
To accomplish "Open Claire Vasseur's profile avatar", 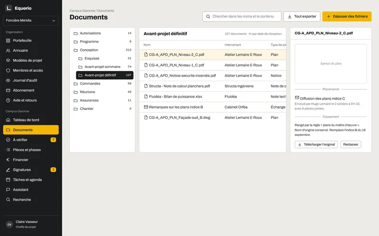I will point(9,225).
